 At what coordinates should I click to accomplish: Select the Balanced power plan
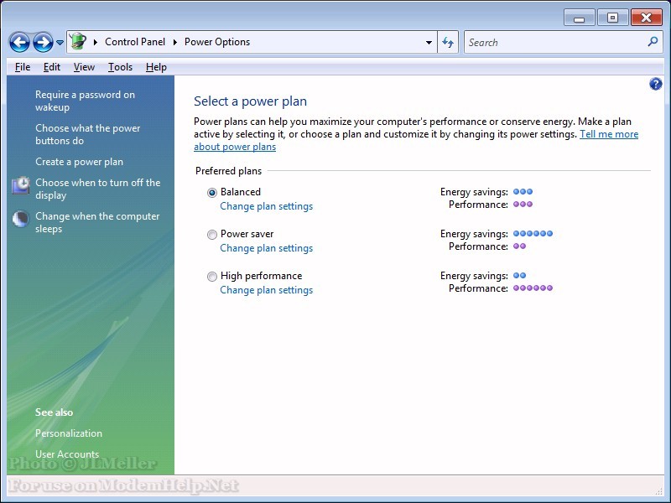(212, 193)
